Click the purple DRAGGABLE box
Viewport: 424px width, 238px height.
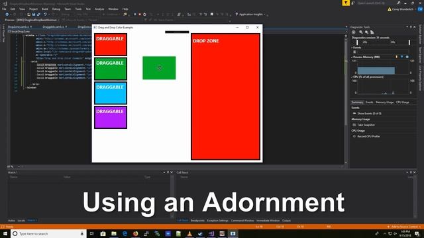tap(111, 117)
